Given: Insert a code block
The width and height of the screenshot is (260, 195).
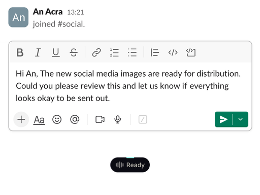Looking at the screenshot, I should point(191,52).
